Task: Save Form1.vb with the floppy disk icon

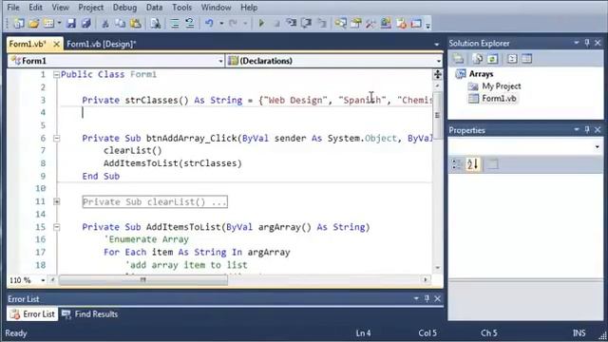Action: tap(71, 23)
